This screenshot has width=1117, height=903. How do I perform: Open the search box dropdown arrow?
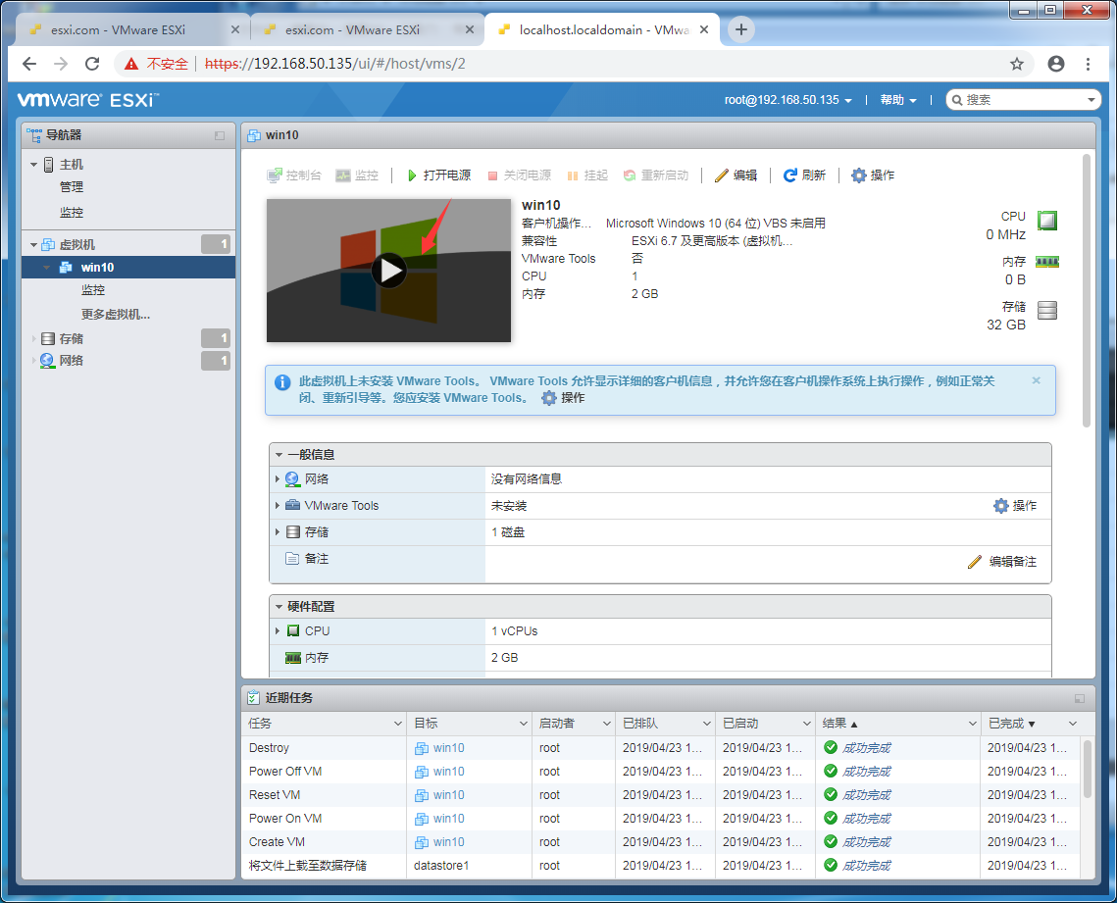point(1092,100)
